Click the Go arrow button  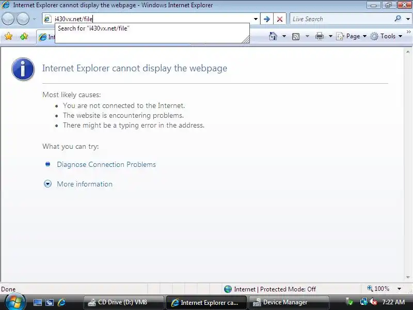click(266, 19)
